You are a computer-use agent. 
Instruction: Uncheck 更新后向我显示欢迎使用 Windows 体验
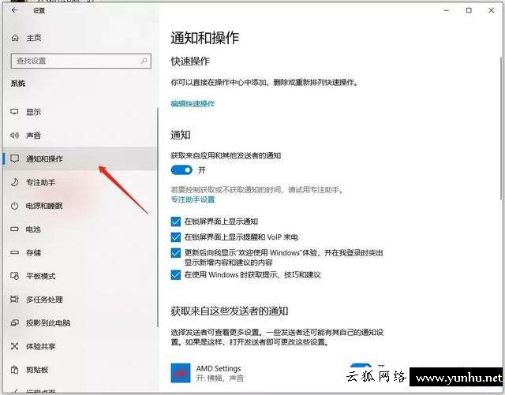point(175,253)
